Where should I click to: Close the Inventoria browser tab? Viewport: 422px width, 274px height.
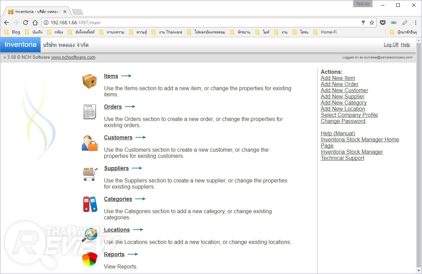point(65,12)
